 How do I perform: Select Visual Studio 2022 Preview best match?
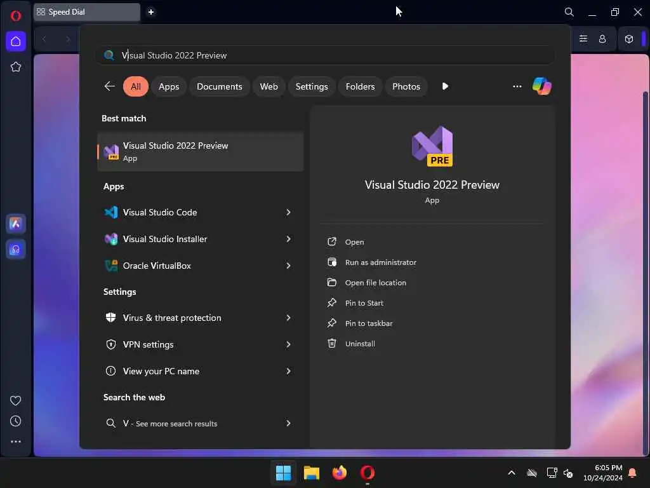click(200, 151)
